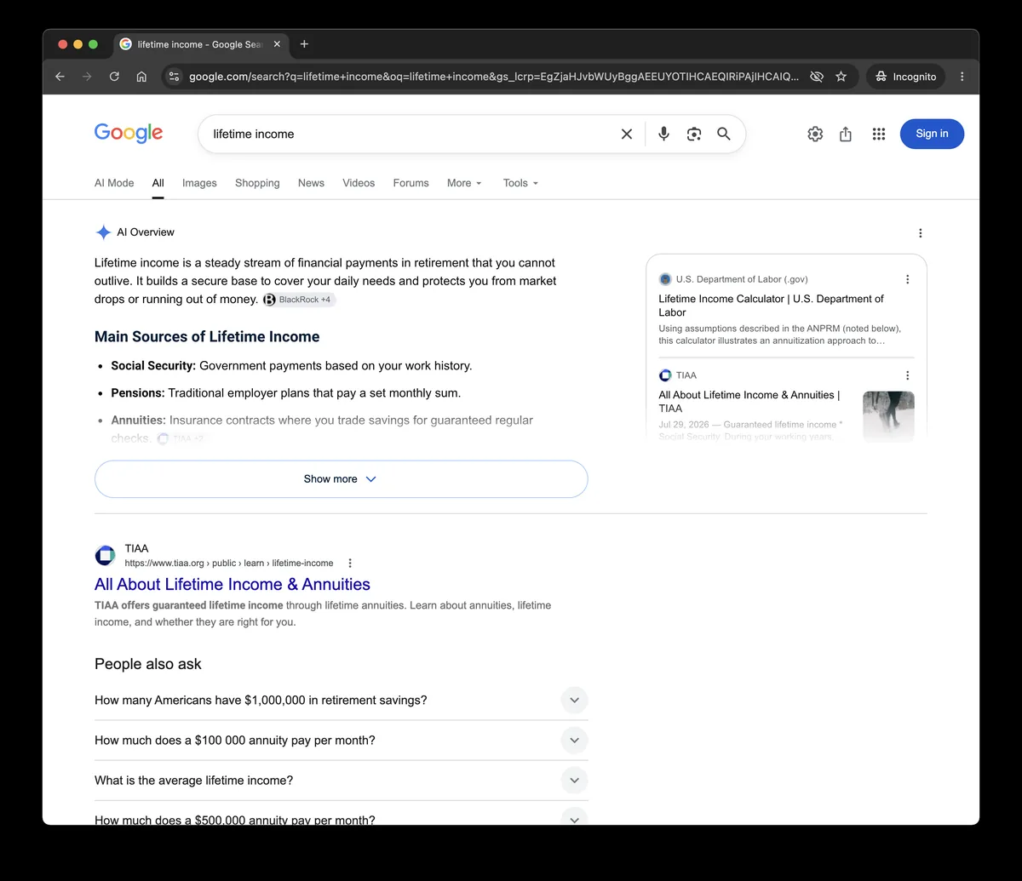Click the address bar URL field
The height and width of the screenshot is (881, 1022).
494,77
